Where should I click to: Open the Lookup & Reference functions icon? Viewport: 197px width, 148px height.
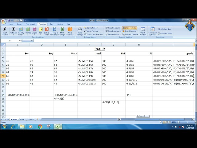pyautogui.click(x=54, y=29)
